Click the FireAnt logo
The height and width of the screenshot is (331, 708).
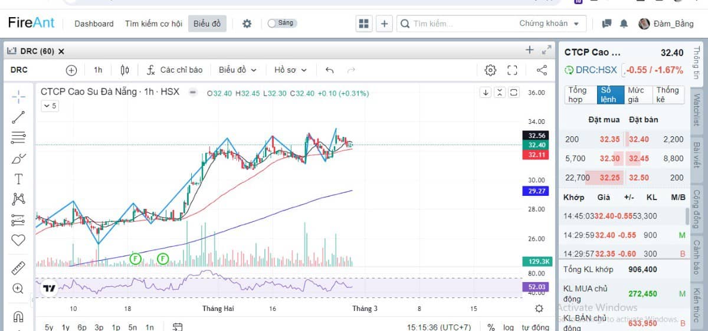[x=31, y=23]
